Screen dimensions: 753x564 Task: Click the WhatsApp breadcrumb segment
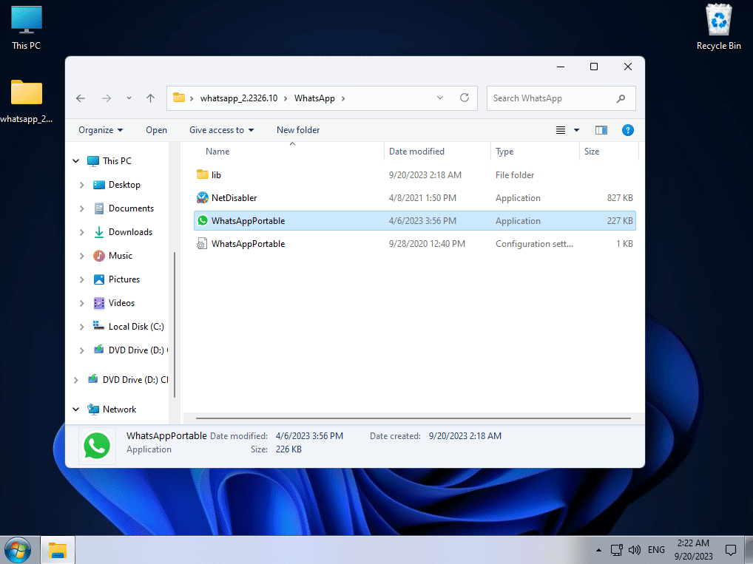click(x=314, y=98)
